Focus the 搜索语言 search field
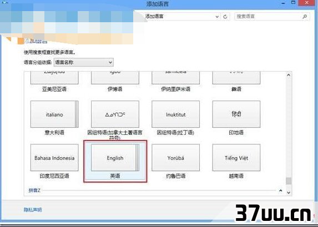The height and width of the screenshot is (227, 318). coord(272,17)
